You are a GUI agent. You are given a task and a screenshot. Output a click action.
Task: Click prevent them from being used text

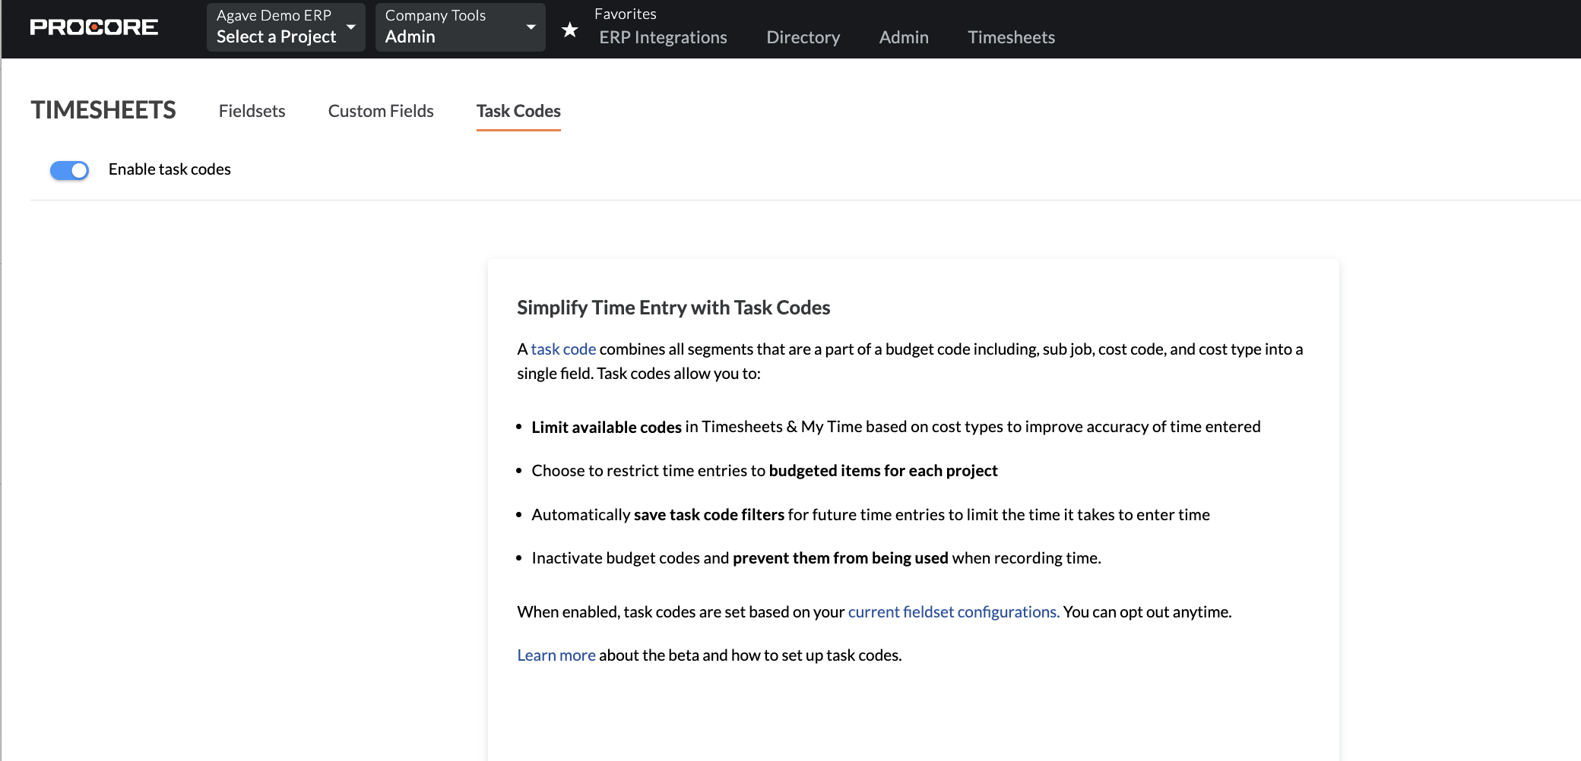pyautogui.click(x=841, y=558)
